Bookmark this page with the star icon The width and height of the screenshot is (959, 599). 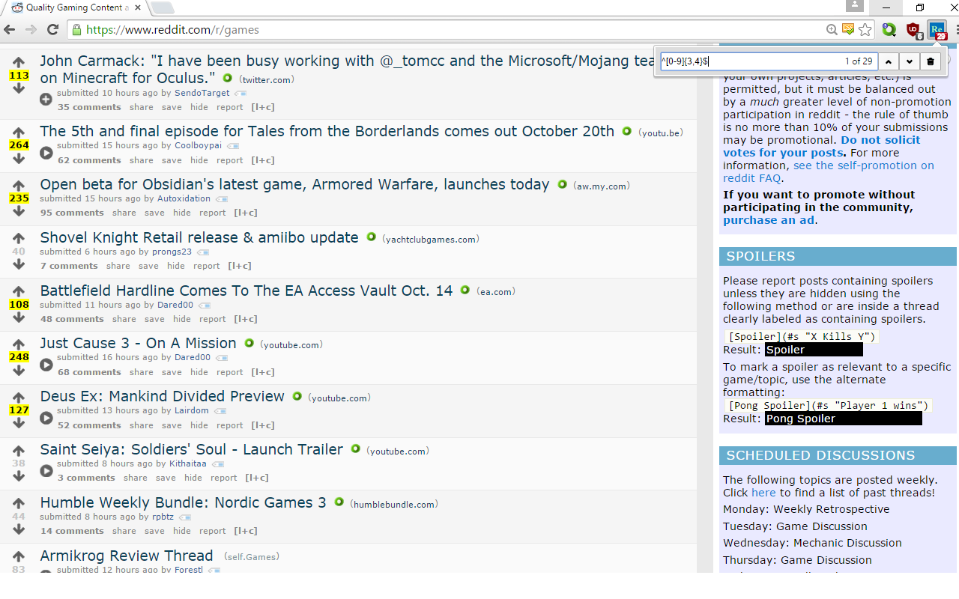[x=865, y=30]
